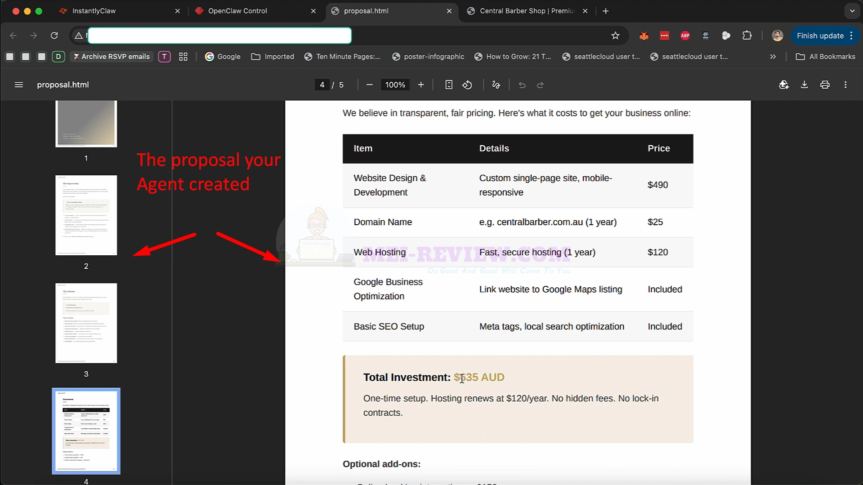Close the proposal.html tab
This screenshot has width=863, height=485.
point(449,11)
